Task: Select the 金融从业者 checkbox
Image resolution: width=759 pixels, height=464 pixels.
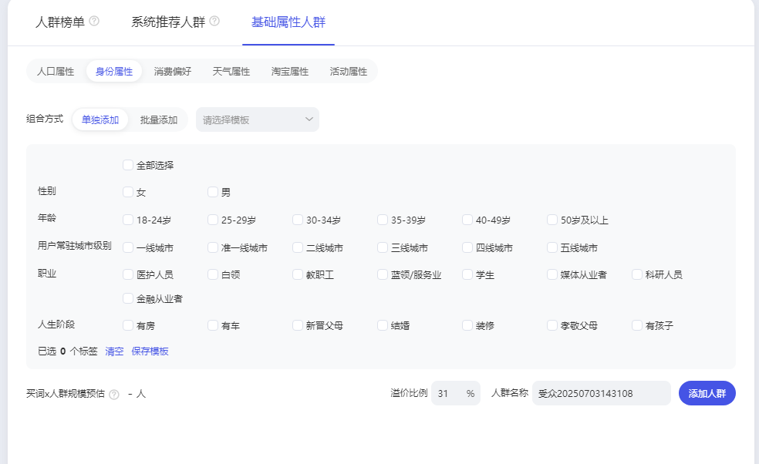Action: pos(128,298)
